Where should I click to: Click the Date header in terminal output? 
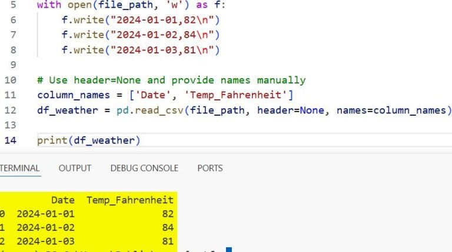pyautogui.click(x=63, y=200)
